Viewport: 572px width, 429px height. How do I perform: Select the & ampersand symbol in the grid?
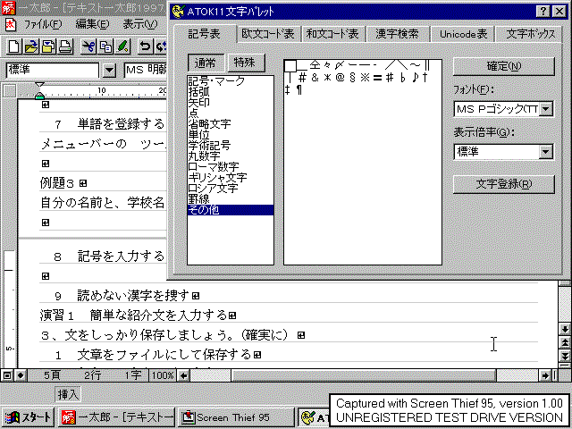coord(315,78)
